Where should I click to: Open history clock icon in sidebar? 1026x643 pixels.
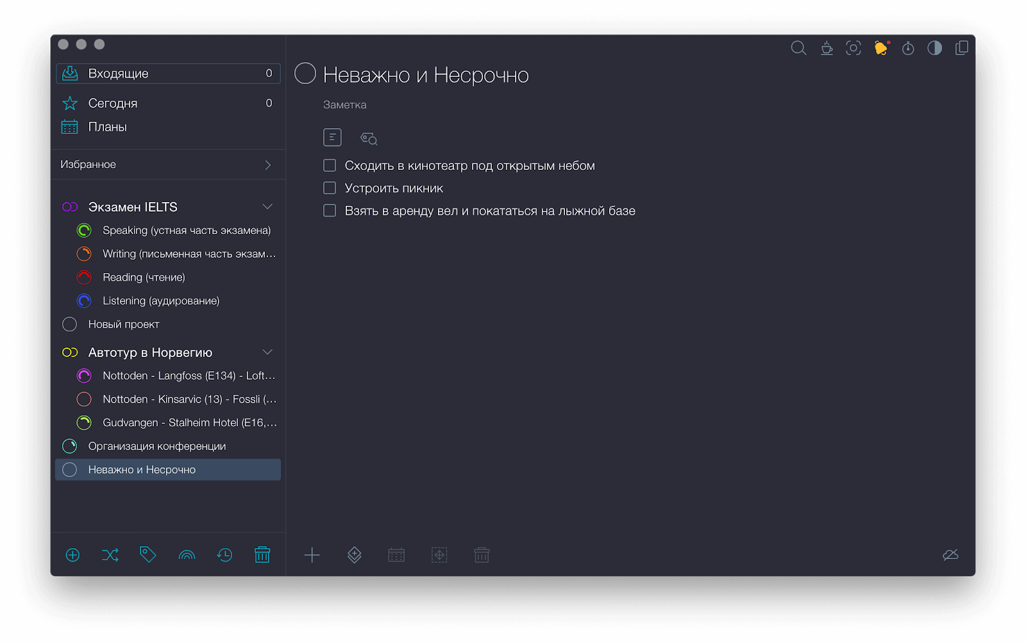tap(224, 555)
